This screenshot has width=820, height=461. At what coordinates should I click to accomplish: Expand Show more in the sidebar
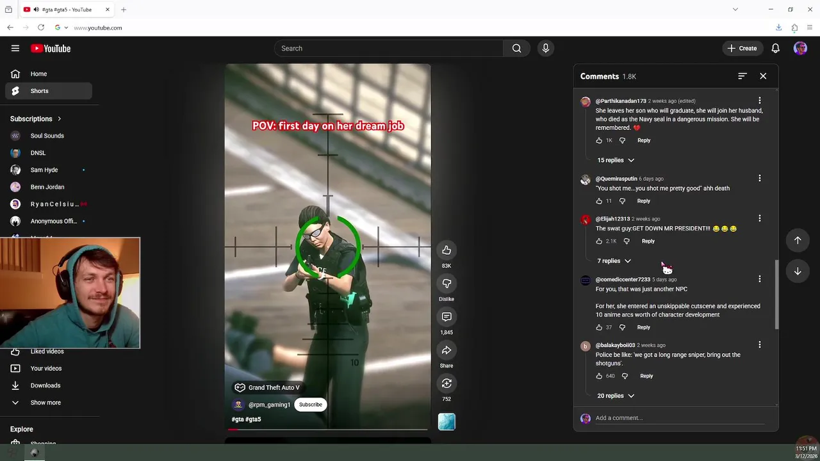pyautogui.click(x=46, y=403)
